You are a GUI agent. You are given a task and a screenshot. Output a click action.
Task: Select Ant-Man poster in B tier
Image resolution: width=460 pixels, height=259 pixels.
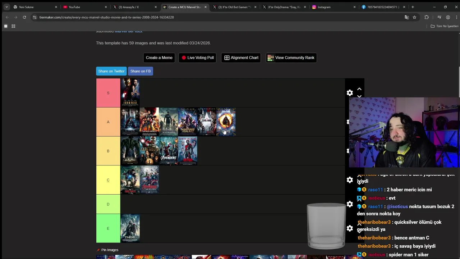[x=188, y=151]
